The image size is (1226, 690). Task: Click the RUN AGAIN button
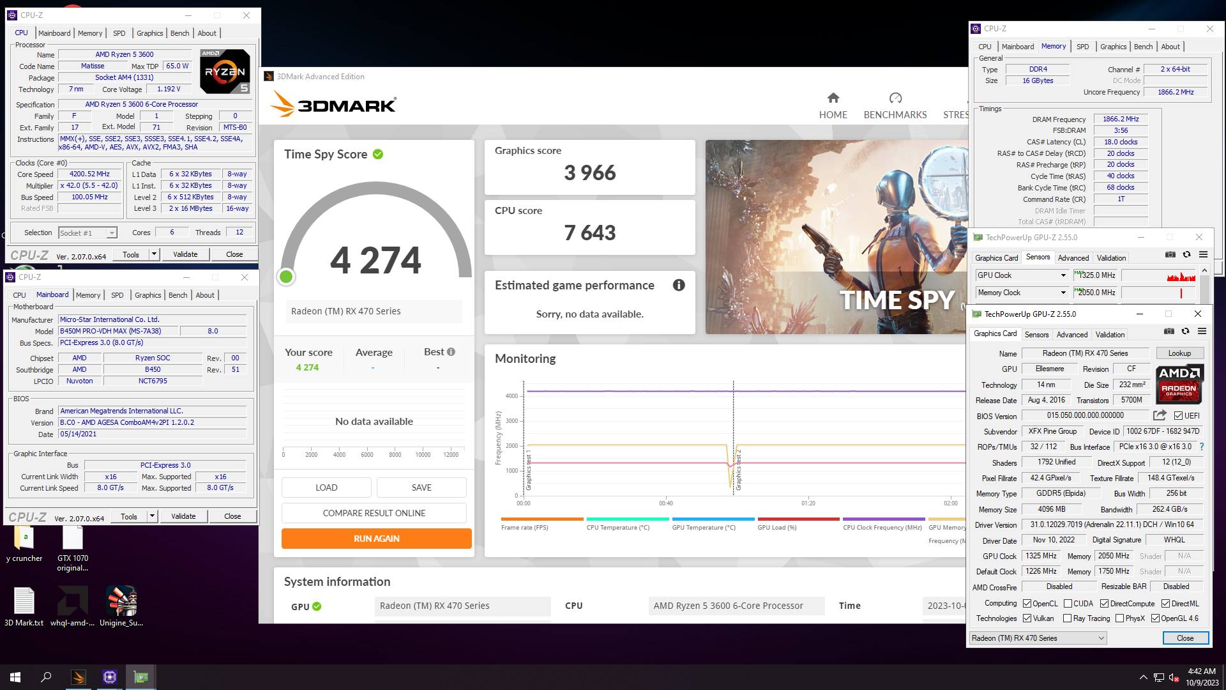pyautogui.click(x=377, y=539)
